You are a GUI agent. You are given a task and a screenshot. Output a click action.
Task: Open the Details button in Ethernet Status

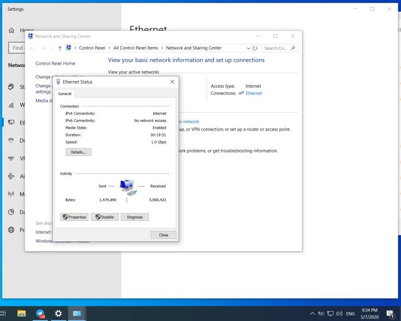tap(78, 152)
